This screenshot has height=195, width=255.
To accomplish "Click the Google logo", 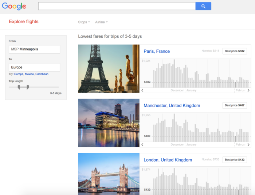I will tap(14, 6).
